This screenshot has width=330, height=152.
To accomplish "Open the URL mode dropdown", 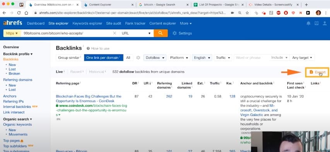I will point(137,33).
